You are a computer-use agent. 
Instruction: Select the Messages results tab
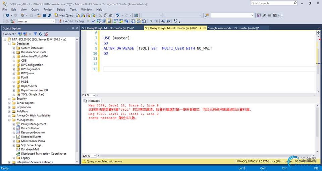pyautogui.click(x=92, y=101)
